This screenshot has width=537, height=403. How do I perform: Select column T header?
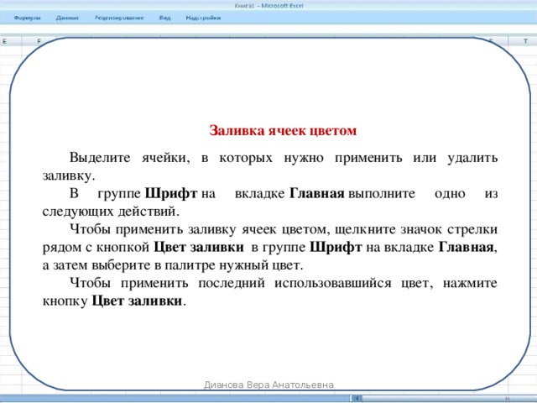(523, 41)
